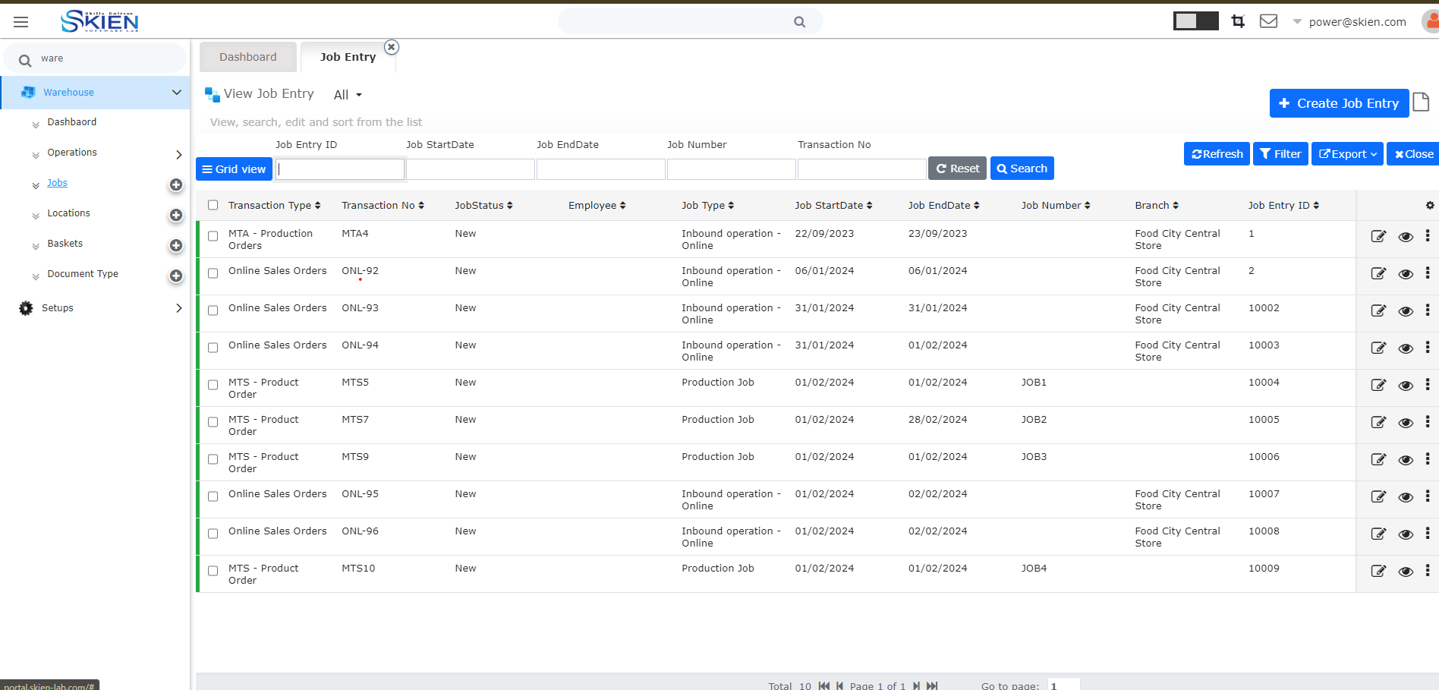The width and height of the screenshot is (1439, 690).
Task: Open the view details eye icon for ONL-93
Action: click(1406, 310)
